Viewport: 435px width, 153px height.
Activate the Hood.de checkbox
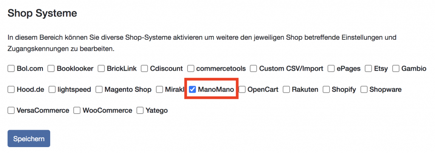pos(11,90)
